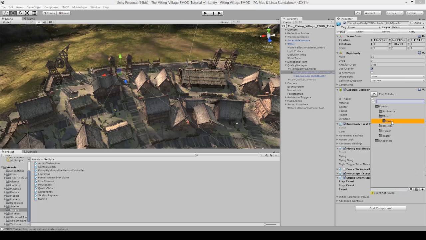
Task: Enable Force To Accessible script checkbox
Action: pyautogui.click(x=344, y=169)
